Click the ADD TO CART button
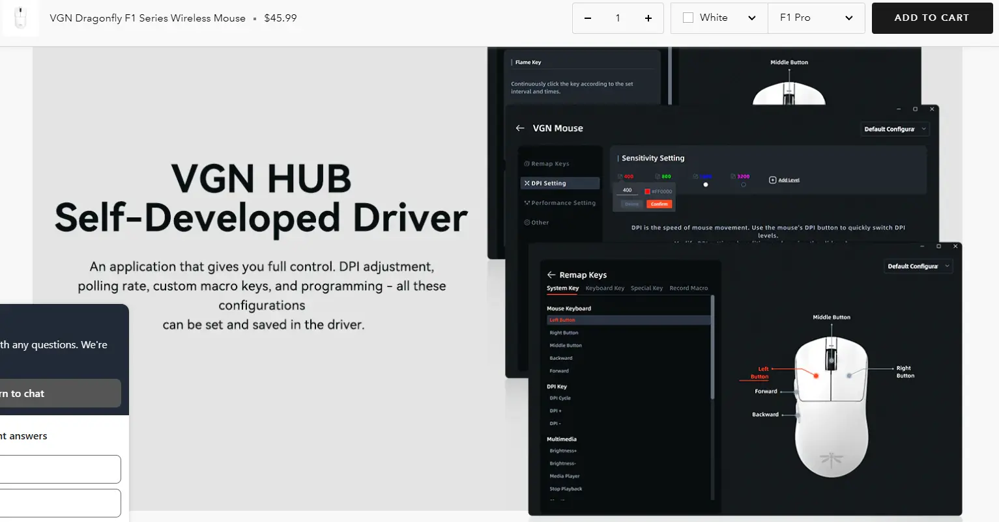Screen dimensions: 999x522 click(931, 18)
